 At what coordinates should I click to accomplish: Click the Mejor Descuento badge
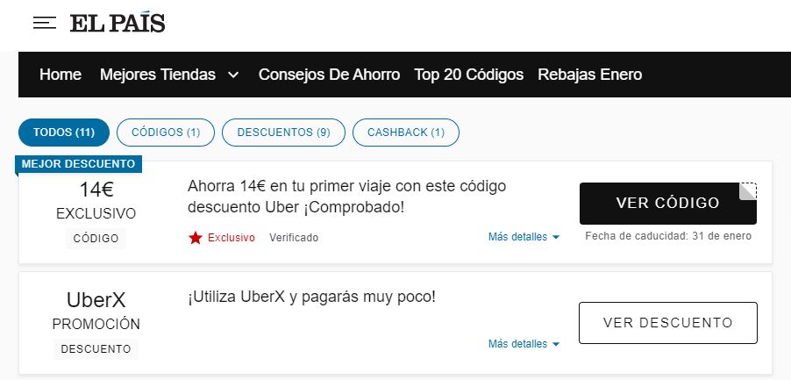click(x=79, y=164)
